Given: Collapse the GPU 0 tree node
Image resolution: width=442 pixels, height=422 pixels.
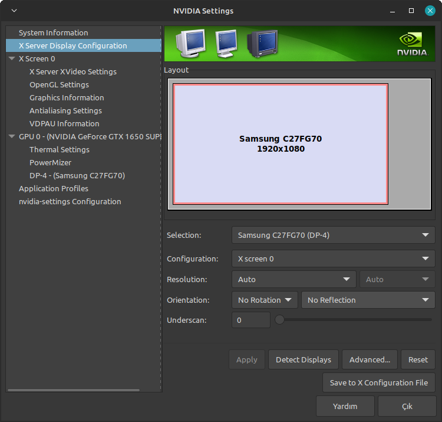Looking at the screenshot, I should tap(12, 136).
